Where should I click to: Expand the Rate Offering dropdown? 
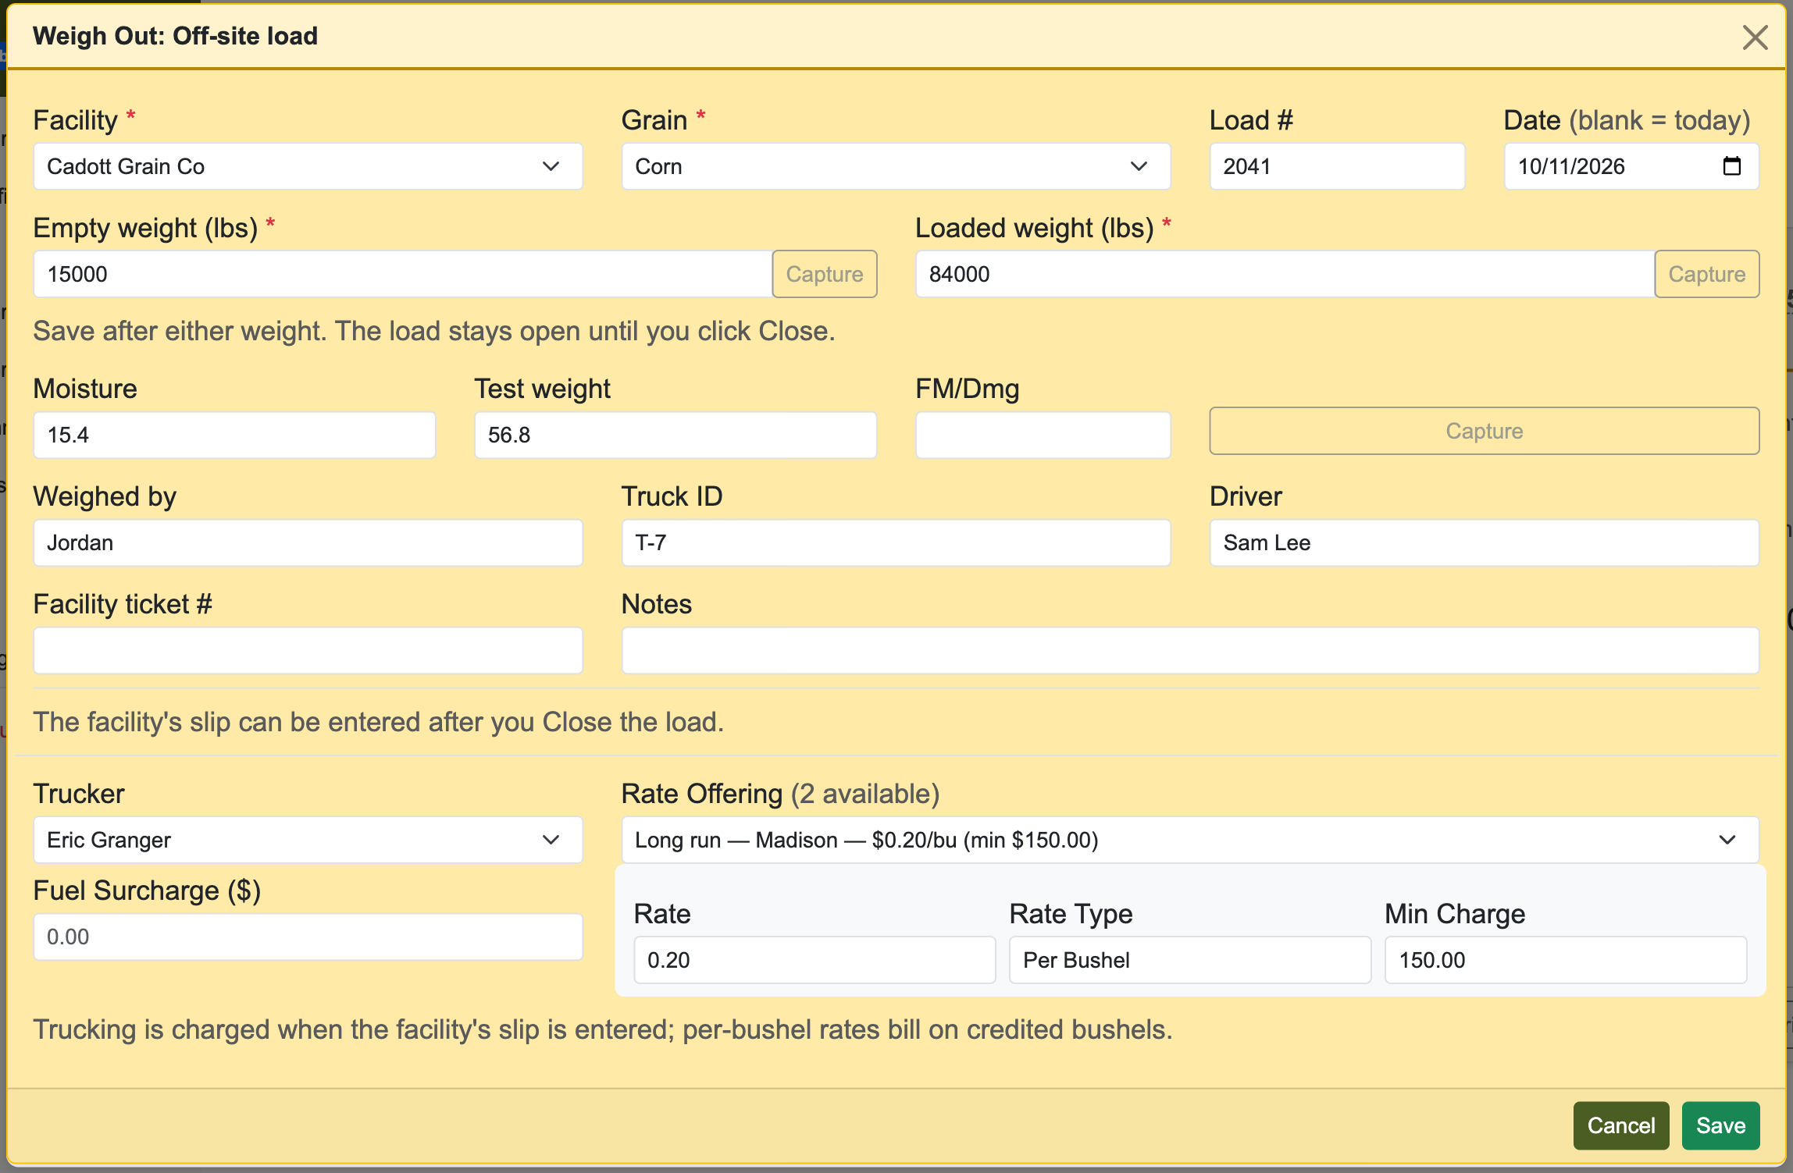coord(1190,840)
